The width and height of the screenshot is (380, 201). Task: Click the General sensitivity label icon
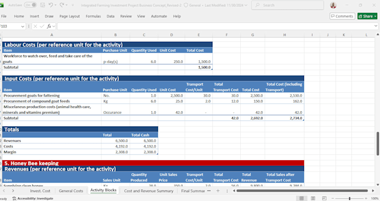[x=186, y=5]
